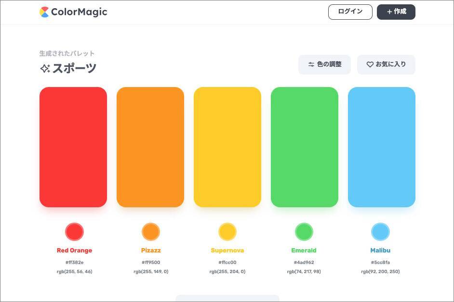Viewport: 454px width, 302px height.
Task: Click the small Red Orange circle swatch
Action: (74, 232)
